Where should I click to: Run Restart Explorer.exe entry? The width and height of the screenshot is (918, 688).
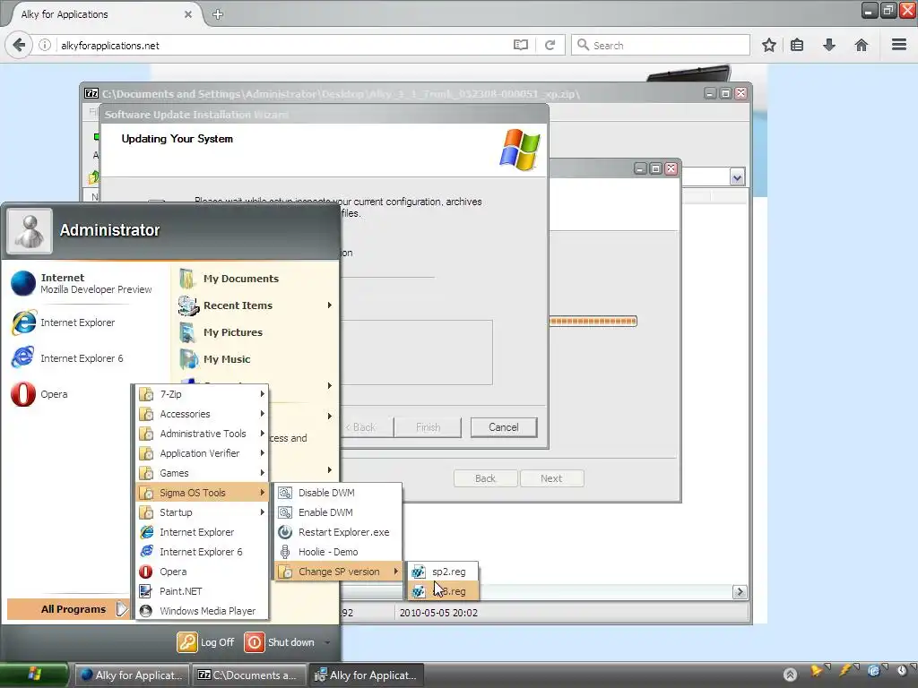338,532
